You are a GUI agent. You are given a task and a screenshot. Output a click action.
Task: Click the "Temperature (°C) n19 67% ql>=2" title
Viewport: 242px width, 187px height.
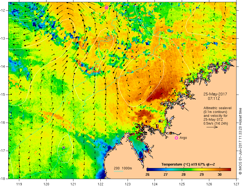(188, 164)
